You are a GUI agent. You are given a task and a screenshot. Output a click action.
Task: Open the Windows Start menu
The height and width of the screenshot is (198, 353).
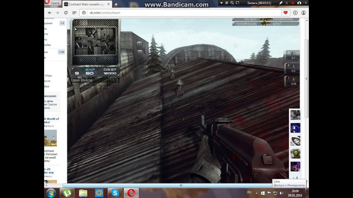[51, 193]
